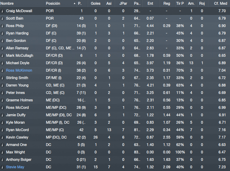
Task: Open Stevie May player link
Action: pos(15,167)
